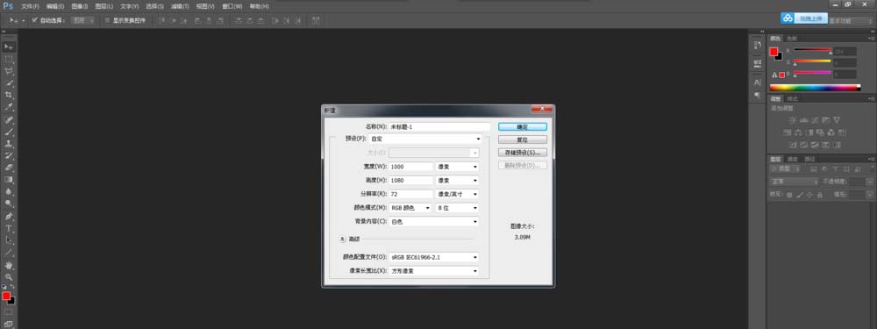Open the Paragraph panel icon in the dock
877x329 pixels.
pyautogui.click(x=758, y=95)
